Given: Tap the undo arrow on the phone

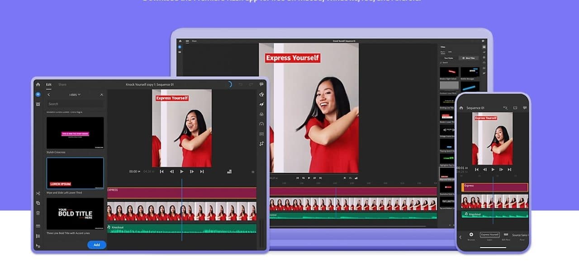Looking at the screenshot, I should (x=505, y=108).
